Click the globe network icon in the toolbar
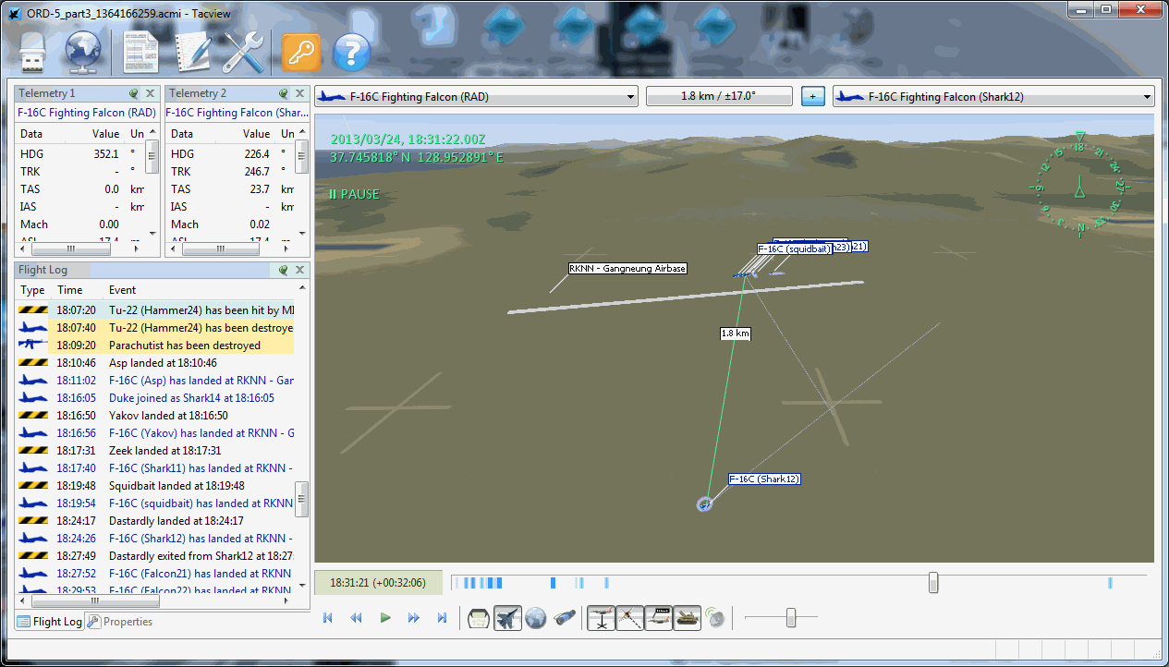 83,53
